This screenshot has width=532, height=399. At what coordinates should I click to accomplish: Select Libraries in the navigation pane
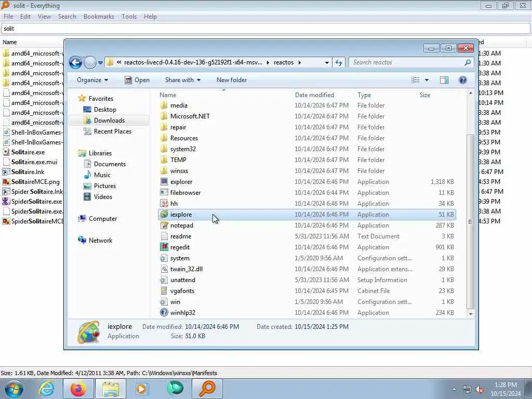[x=100, y=153]
